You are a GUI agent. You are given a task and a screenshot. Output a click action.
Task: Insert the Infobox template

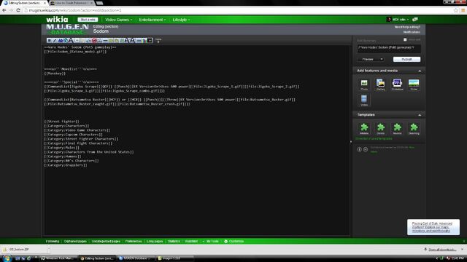(x=364, y=129)
